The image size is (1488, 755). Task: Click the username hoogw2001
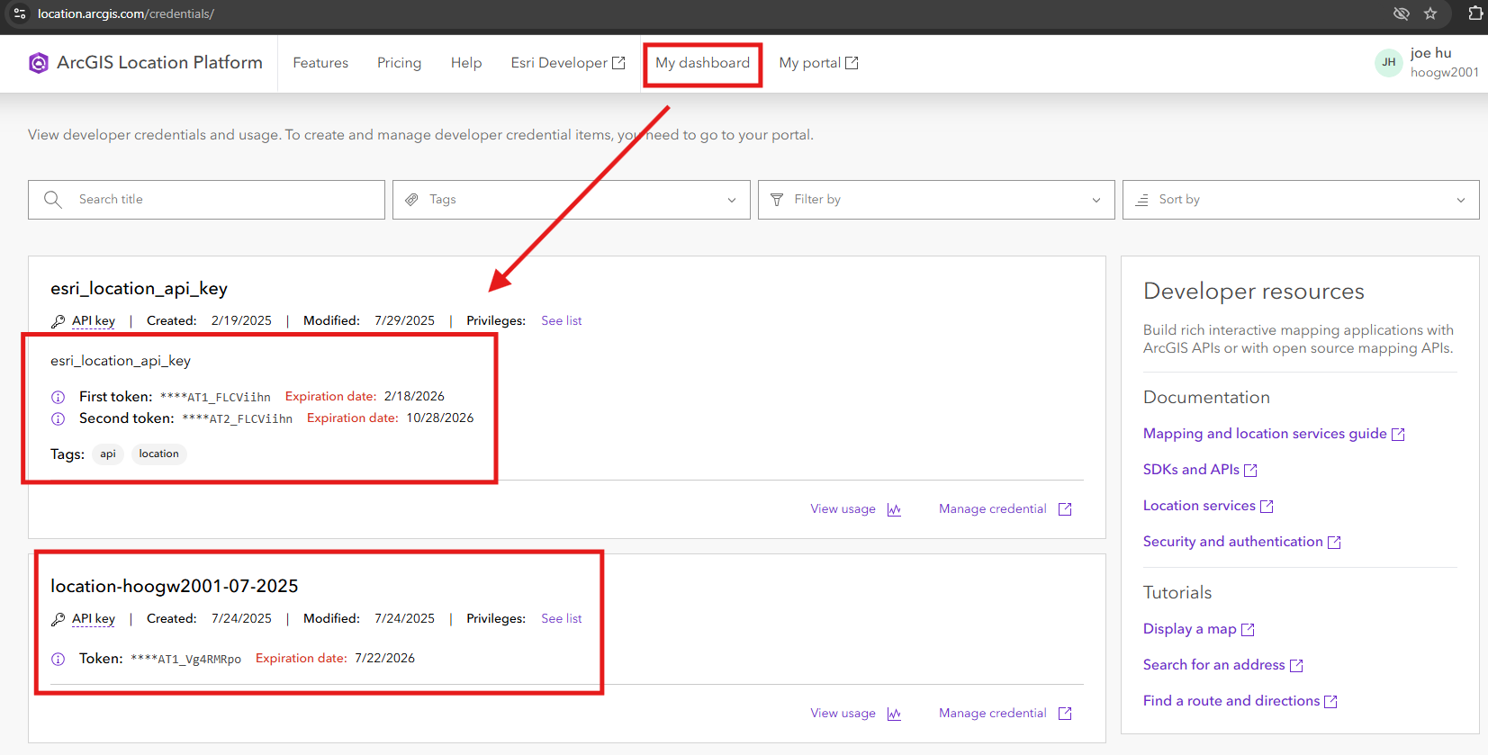click(x=1444, y=73)
